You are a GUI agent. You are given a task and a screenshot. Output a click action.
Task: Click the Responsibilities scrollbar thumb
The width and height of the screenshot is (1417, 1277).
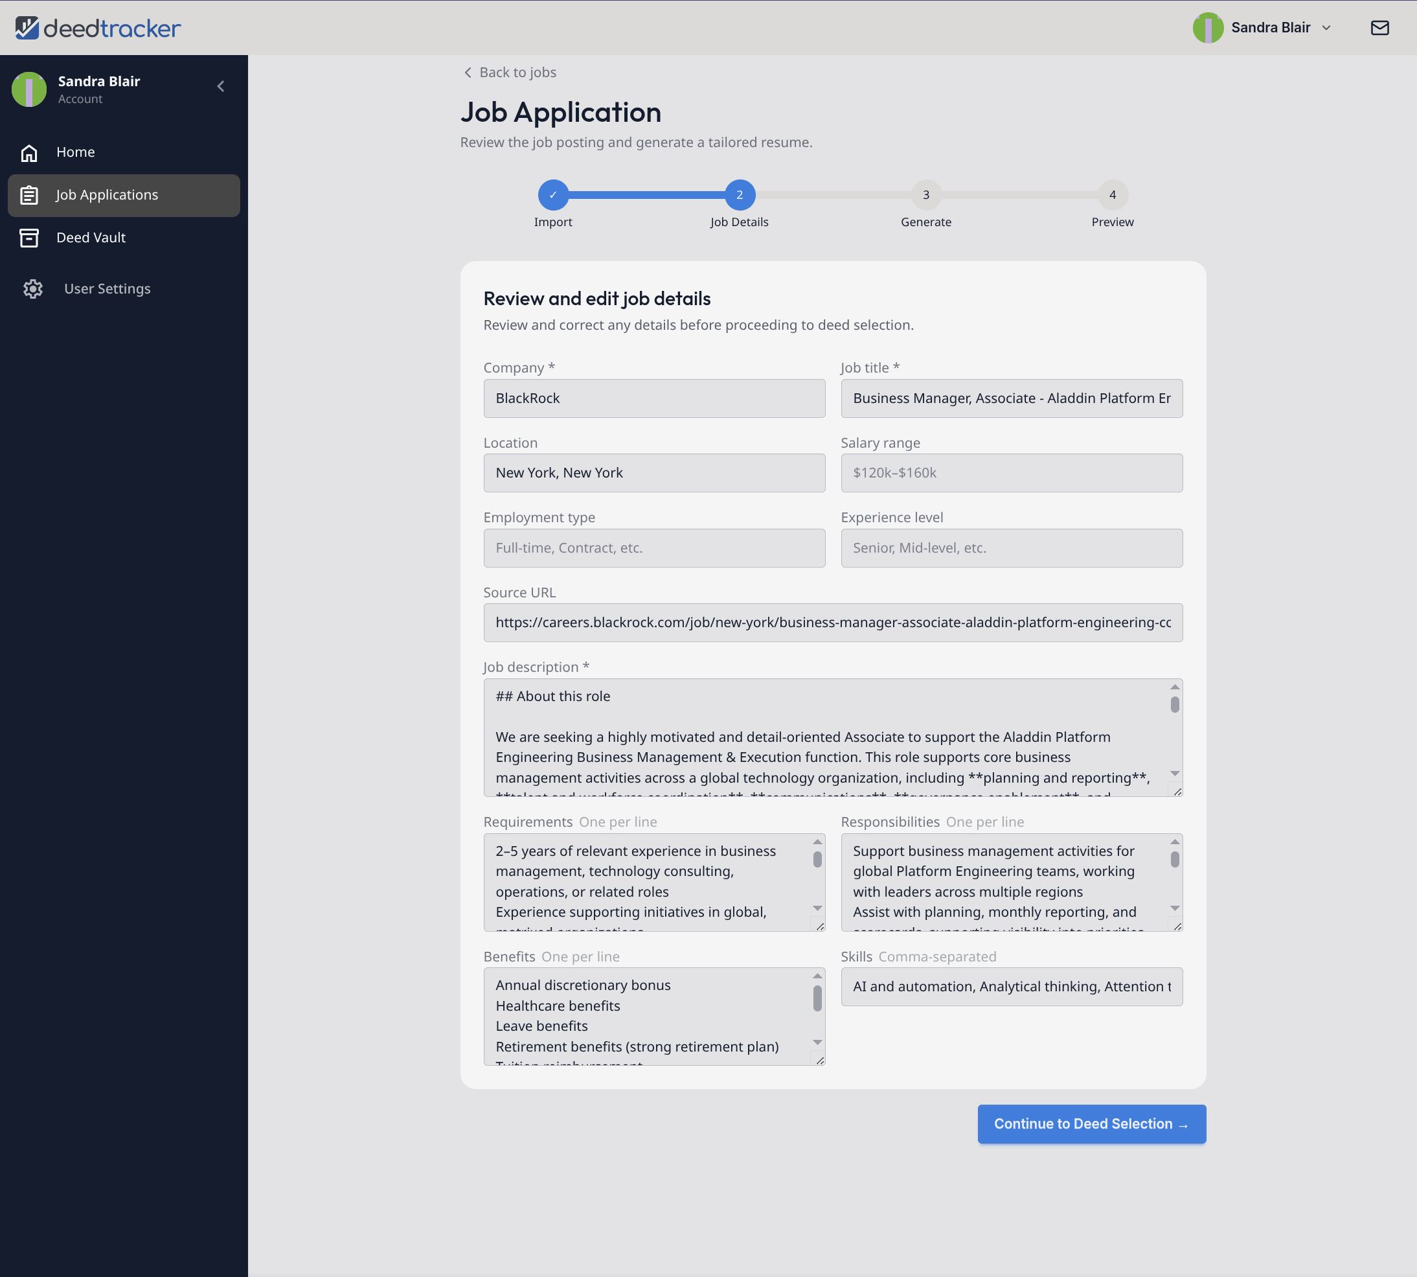tap(1175, 860)
